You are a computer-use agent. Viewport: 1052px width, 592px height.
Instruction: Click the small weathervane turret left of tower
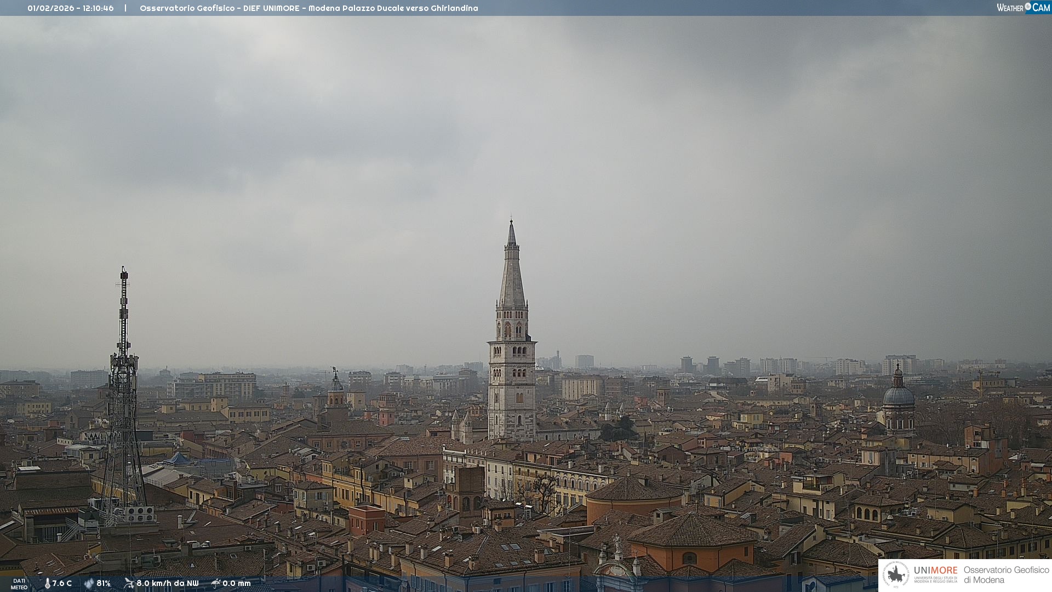click(336, 383)
